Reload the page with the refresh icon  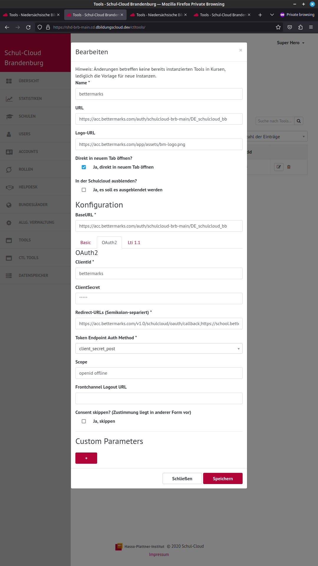pos(28,27)
